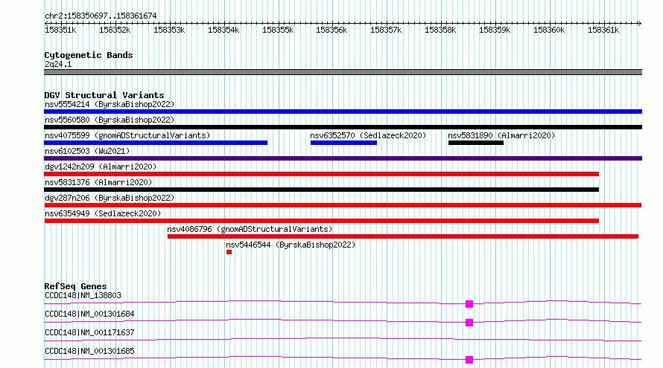Click the exon box on NM_001301685 transcript

point(469,360)
